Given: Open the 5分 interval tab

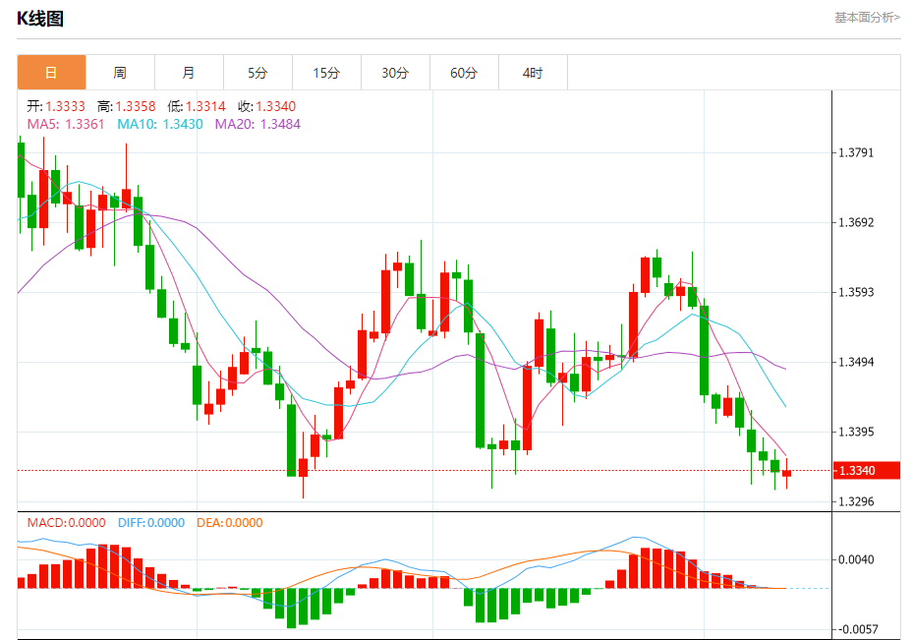Looking at the screenshot, I should coord(257,73).
